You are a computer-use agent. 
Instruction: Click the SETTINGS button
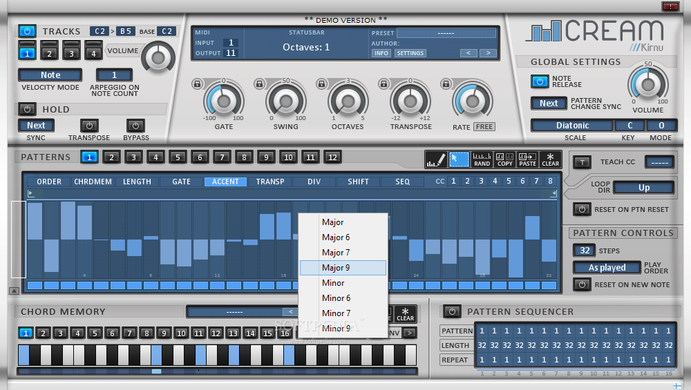coord(410,53)
